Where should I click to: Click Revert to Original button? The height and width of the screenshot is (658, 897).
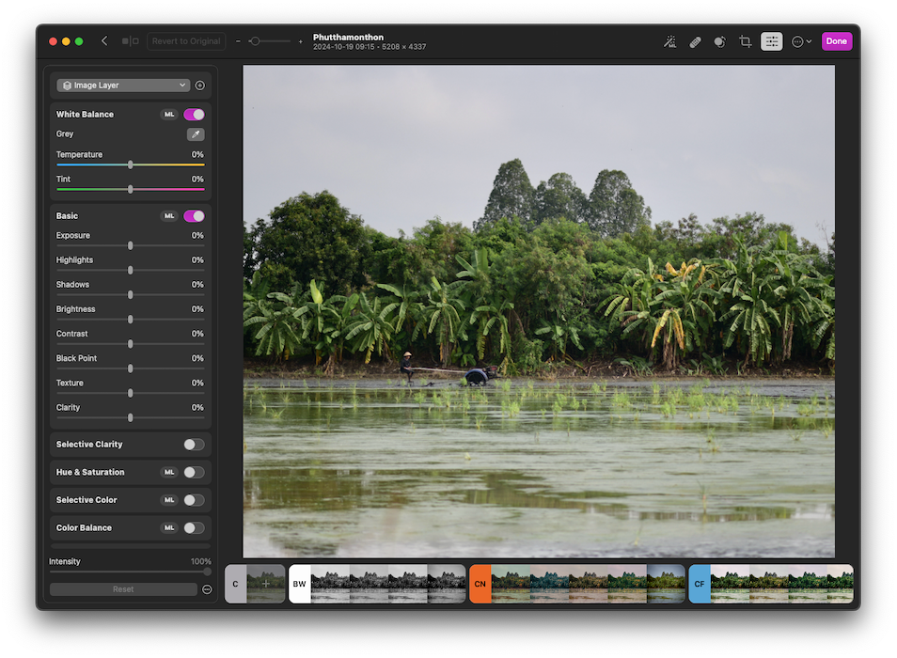(186, 41)
